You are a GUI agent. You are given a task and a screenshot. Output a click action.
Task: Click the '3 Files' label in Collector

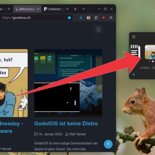click(144, 68)
